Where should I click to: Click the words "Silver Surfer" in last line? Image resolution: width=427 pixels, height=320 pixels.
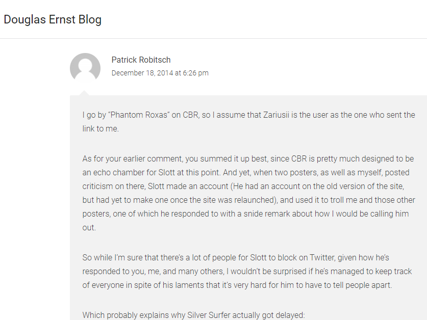pyautogui.click(x=209, y=315)
